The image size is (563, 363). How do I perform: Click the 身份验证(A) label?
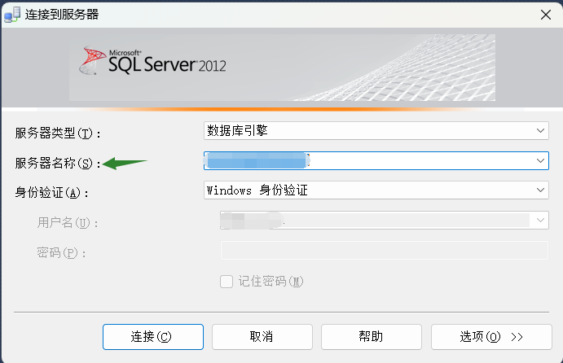[x=51, y=193]
